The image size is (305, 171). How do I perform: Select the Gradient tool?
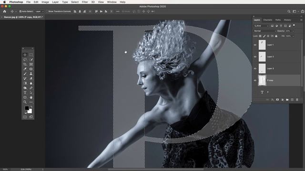click(x=25, y=83)
